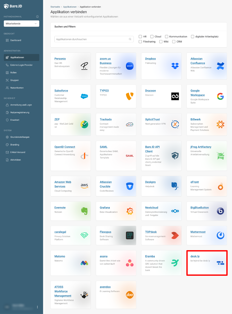Screen dimensions: 232x314
Task: Click the Zoom logo icon
Action: point(130,66)
